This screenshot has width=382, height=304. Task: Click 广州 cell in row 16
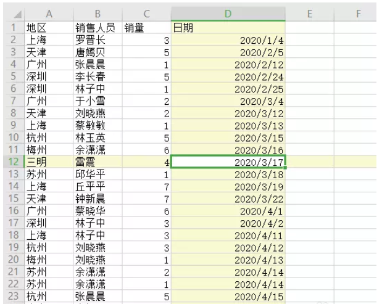point(49,211)
